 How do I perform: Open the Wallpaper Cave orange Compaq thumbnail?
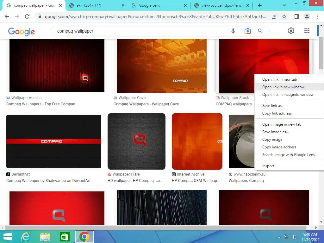click(162, 66)
